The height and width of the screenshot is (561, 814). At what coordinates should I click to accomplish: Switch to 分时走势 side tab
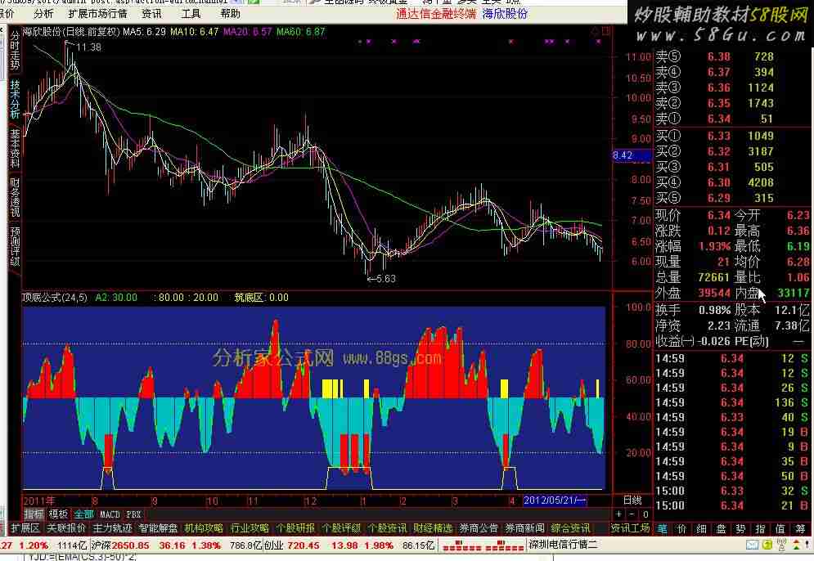coord(15,50)
